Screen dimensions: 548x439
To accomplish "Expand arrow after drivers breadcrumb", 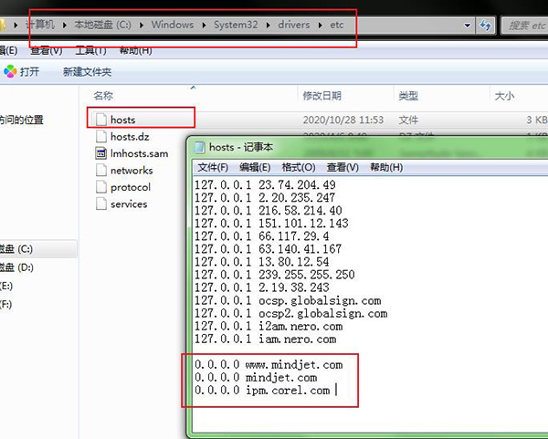I will point(320,26).
